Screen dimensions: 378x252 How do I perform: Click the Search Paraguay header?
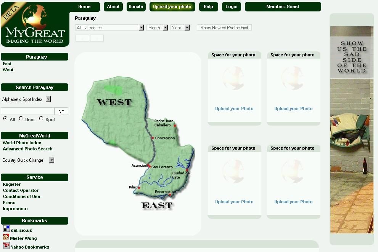(34, 87)
